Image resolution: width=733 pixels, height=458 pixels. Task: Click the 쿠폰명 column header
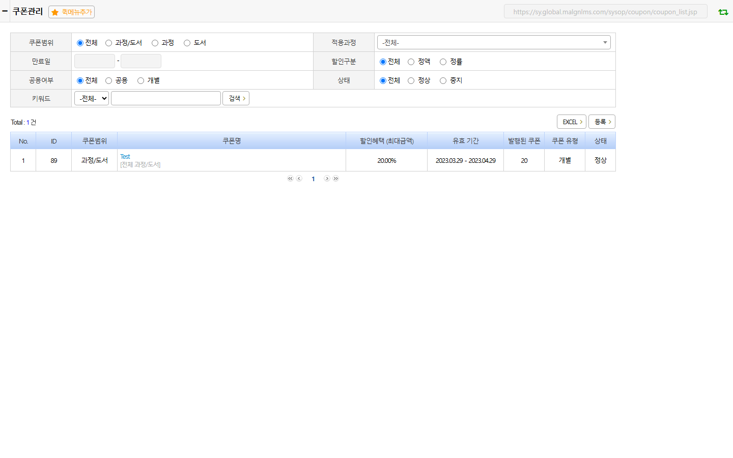pyautogui.click(x=232, y=141)
